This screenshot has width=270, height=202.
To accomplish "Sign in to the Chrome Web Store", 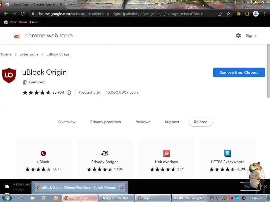I will coord(251,36).
